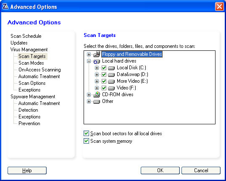Select On-Access Scanning in sidebar

click(x=39, y=70)
